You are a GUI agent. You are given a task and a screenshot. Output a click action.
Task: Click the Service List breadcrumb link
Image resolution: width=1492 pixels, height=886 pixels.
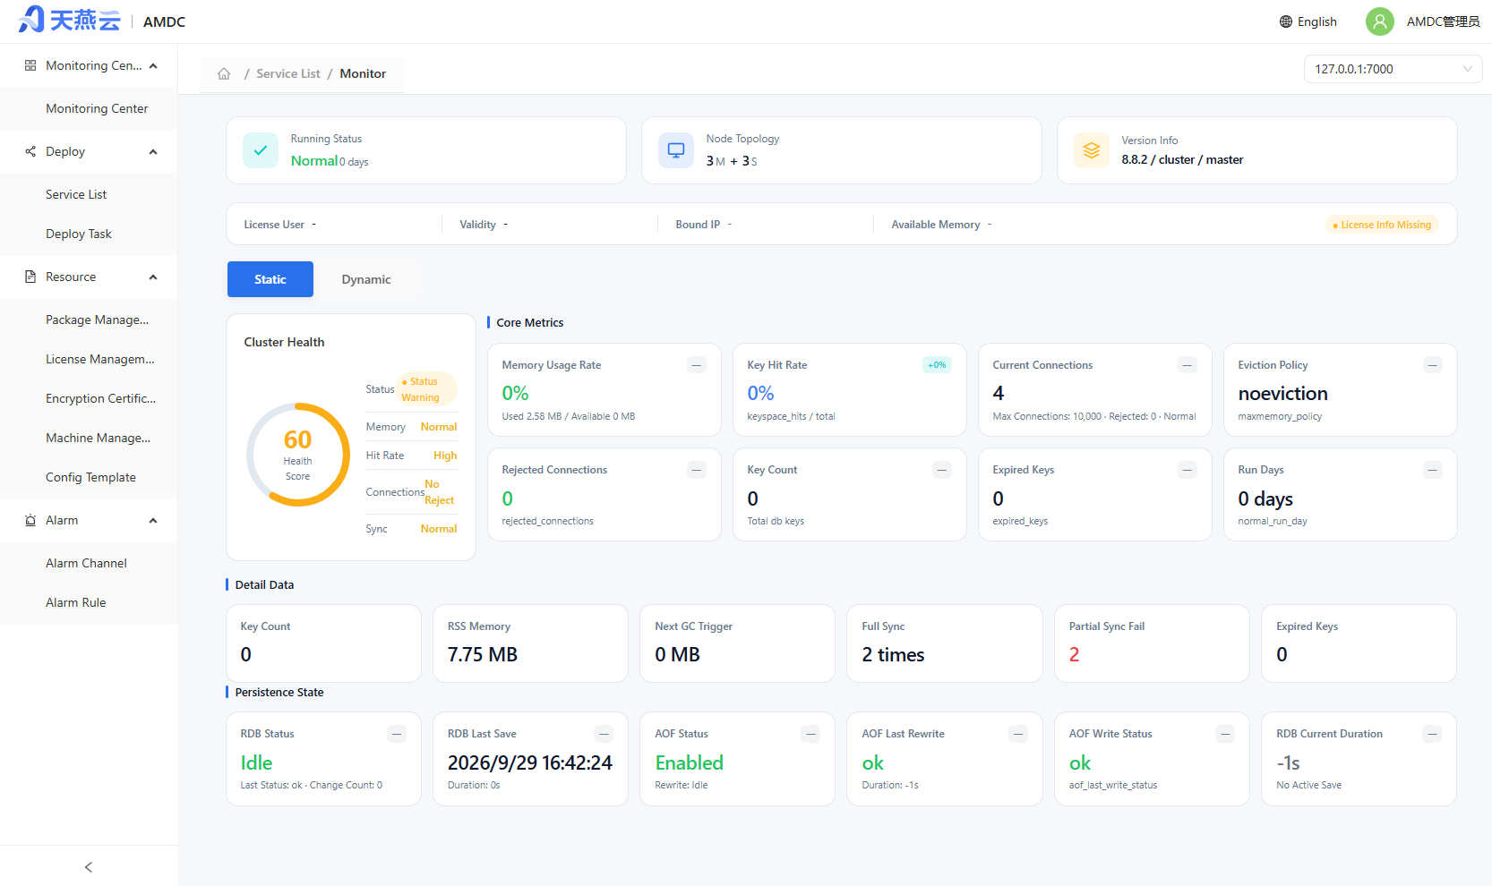[x=287, y=73]
